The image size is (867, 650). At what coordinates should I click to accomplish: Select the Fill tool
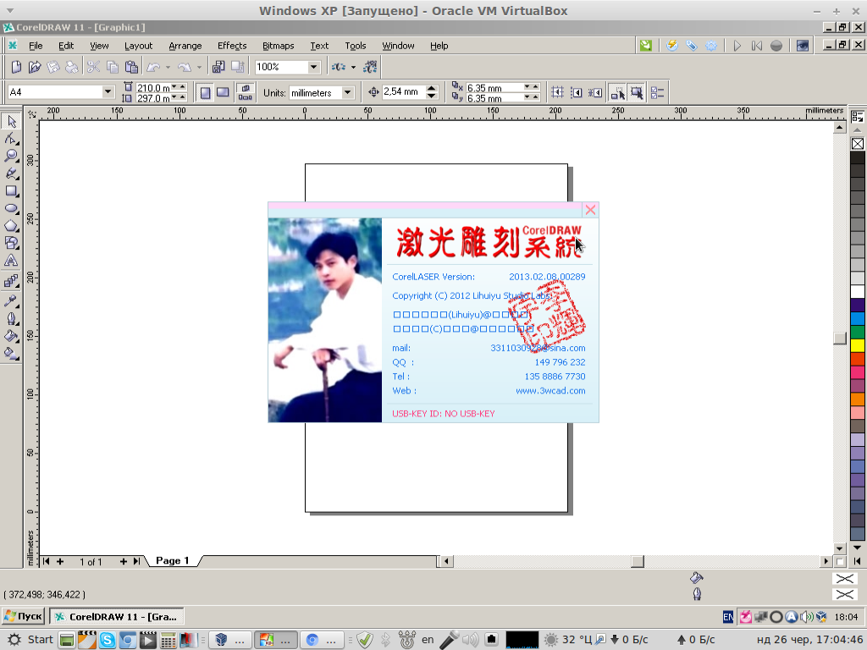tap(11, 336)
